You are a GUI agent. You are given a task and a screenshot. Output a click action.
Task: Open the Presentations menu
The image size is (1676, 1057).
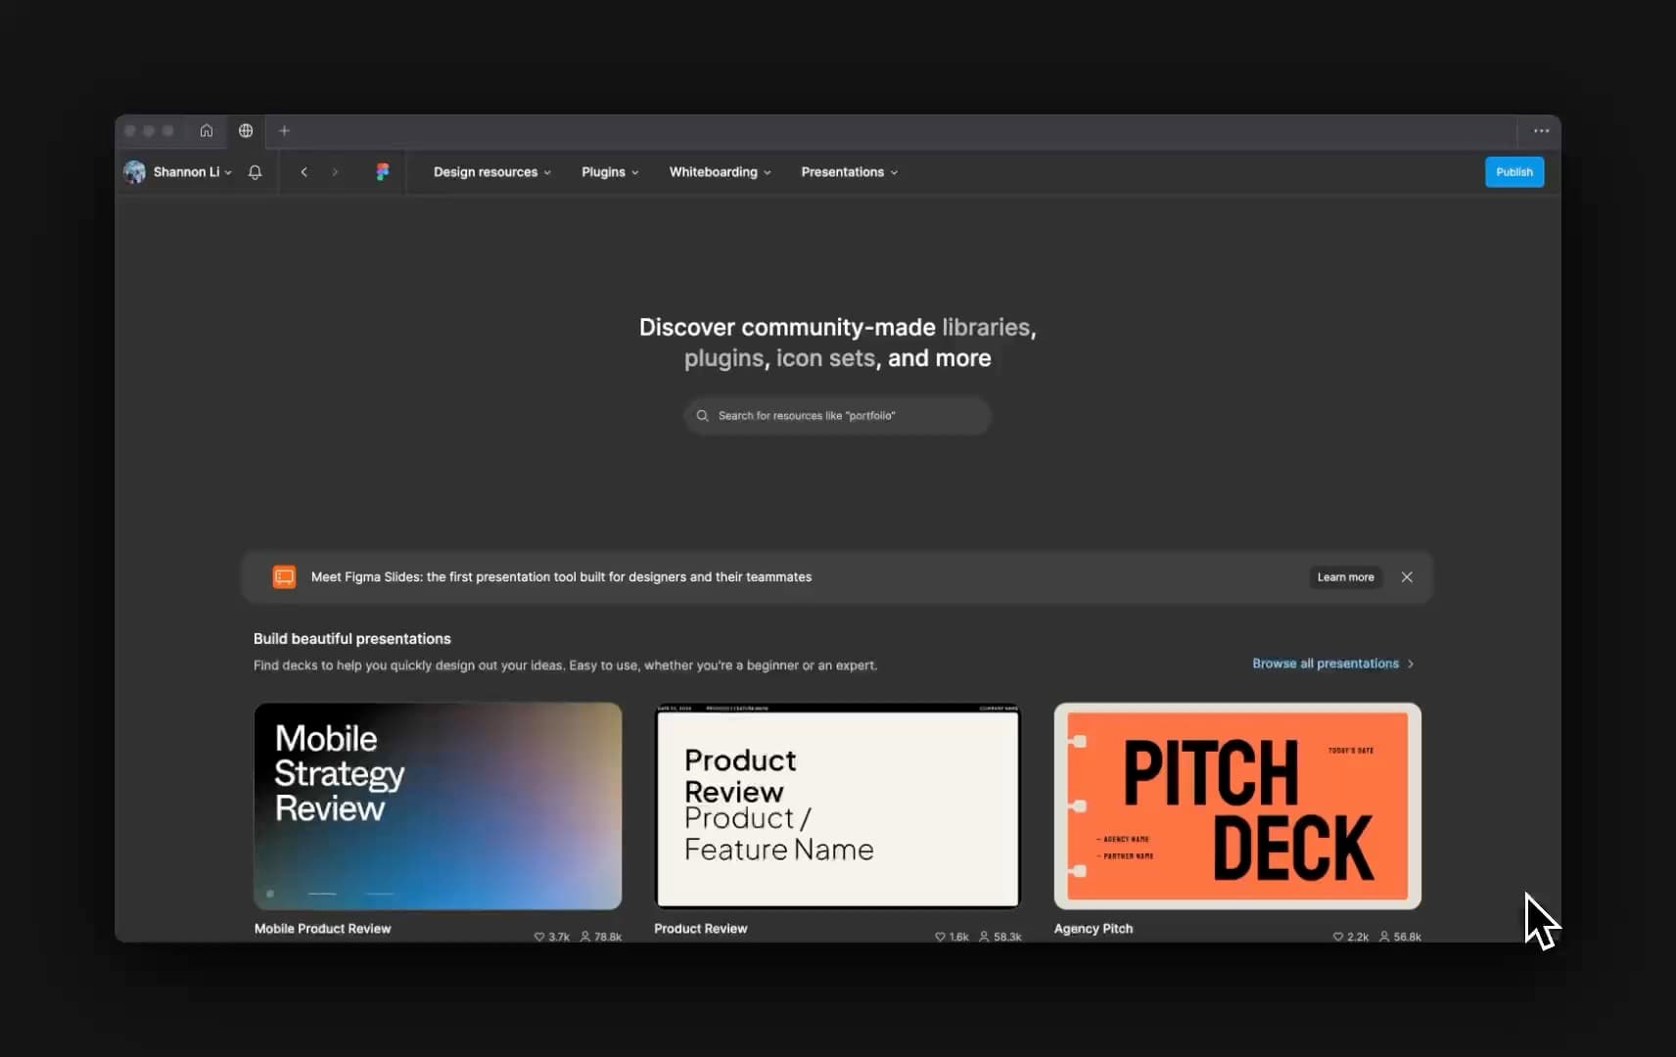(849, 172)
